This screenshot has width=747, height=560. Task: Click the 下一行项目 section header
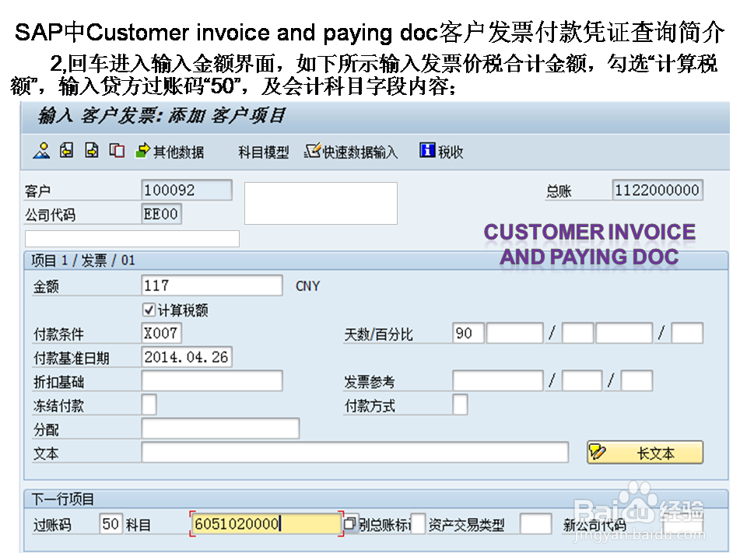coord(62,499)
